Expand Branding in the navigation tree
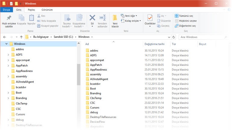The image size is (232, 130). click(x=8, y=98)
